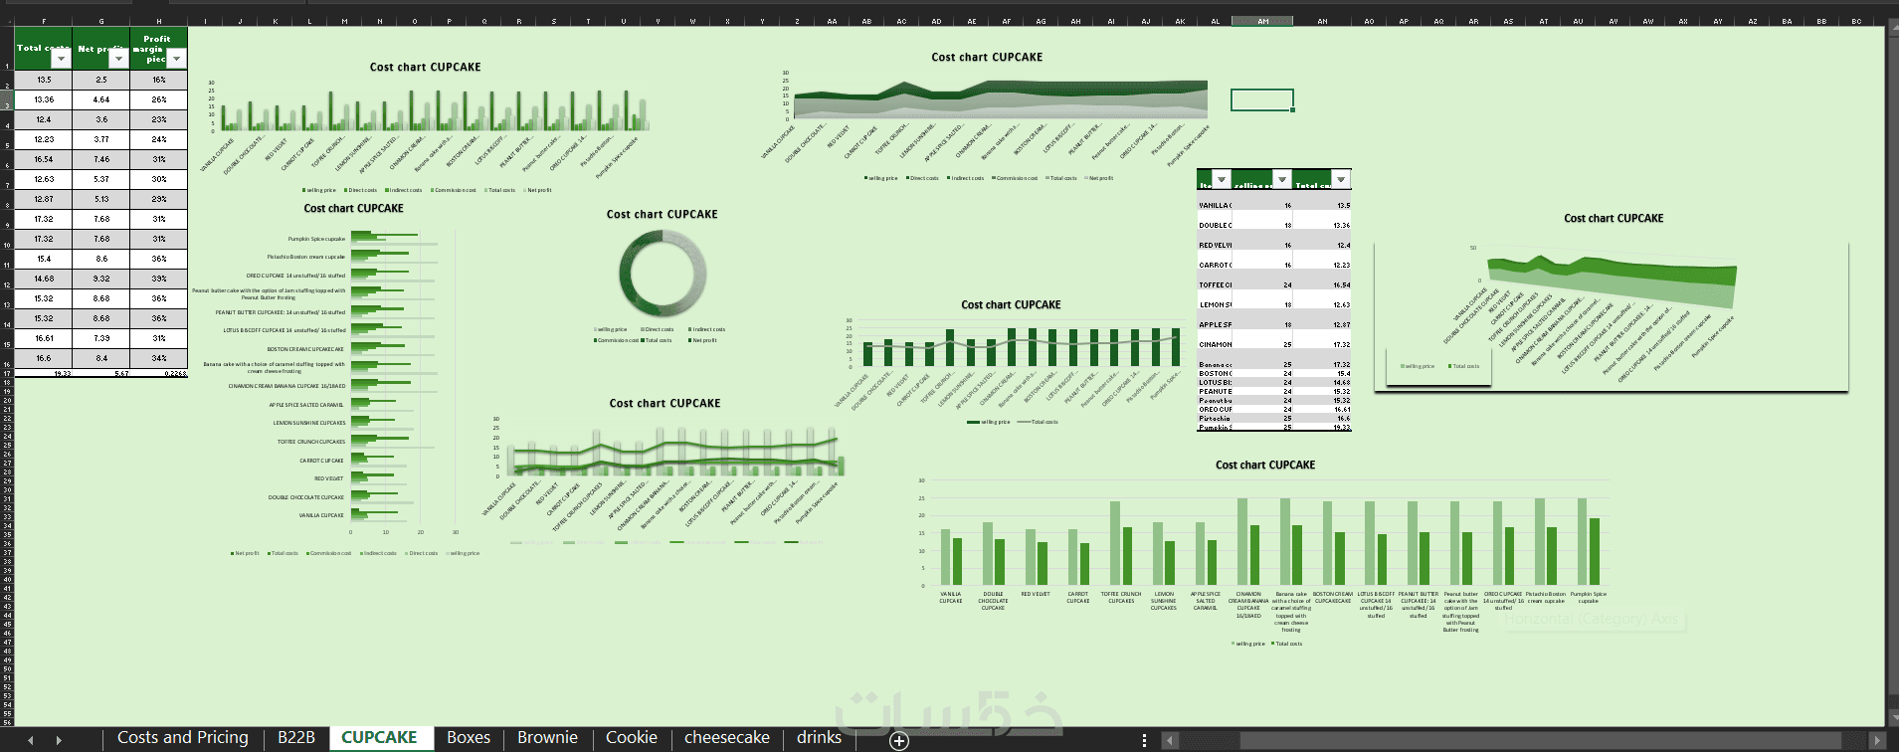Screen dimensions: 1899x752
Task: Click LEMON SUNSHINE CUPCAKES label in bar chart
Action: [x=309, y=423]
